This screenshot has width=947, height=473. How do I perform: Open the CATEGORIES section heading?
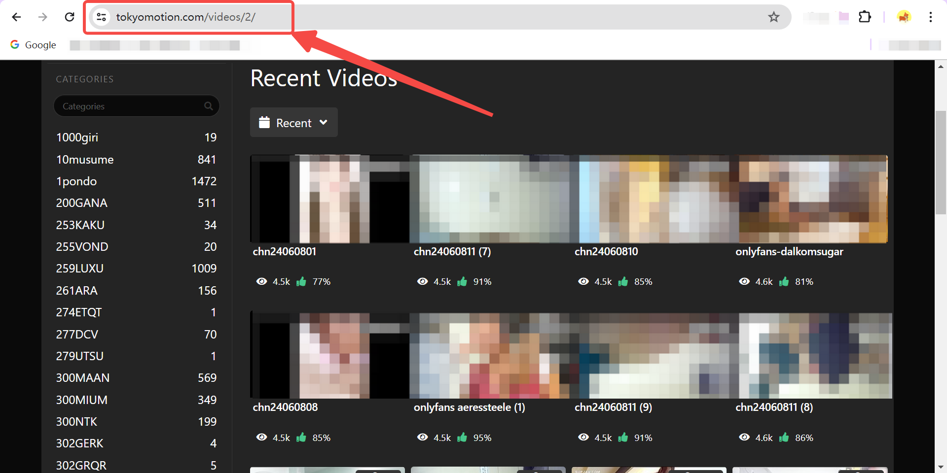[84, 79]
